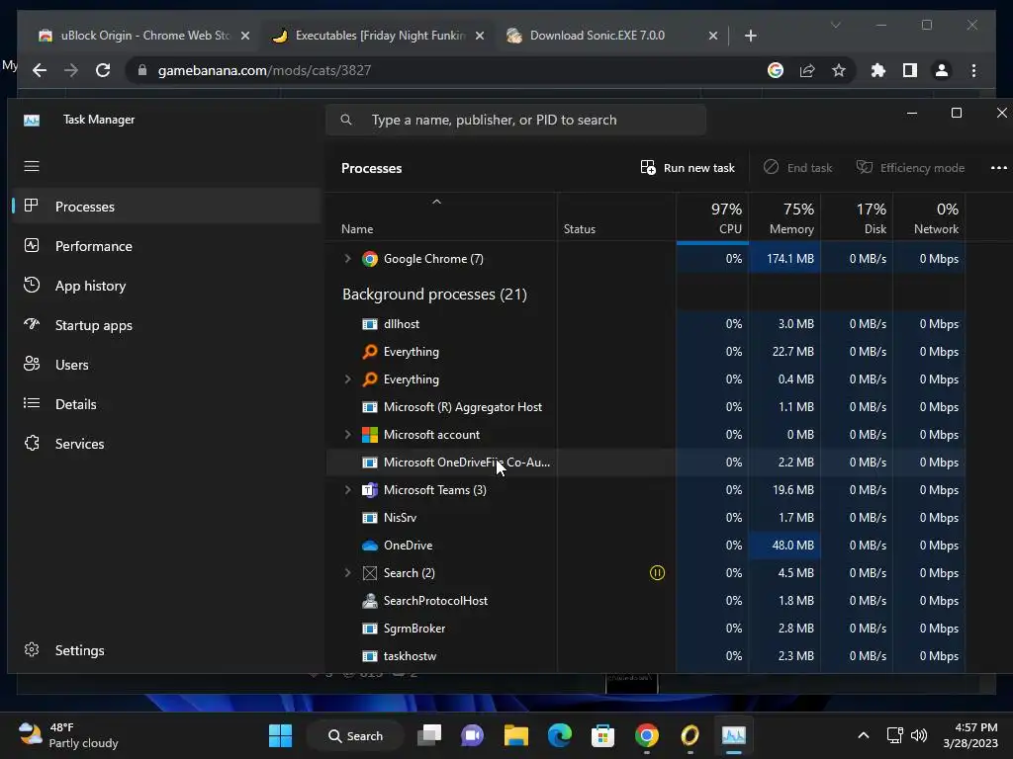Open Chrome three-dot menu
The image size is (1013, 759).
click(x=973, y=70)
